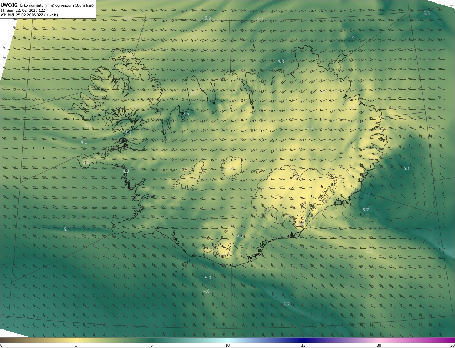Click the 4.1 value label on the map

point(84,142)
